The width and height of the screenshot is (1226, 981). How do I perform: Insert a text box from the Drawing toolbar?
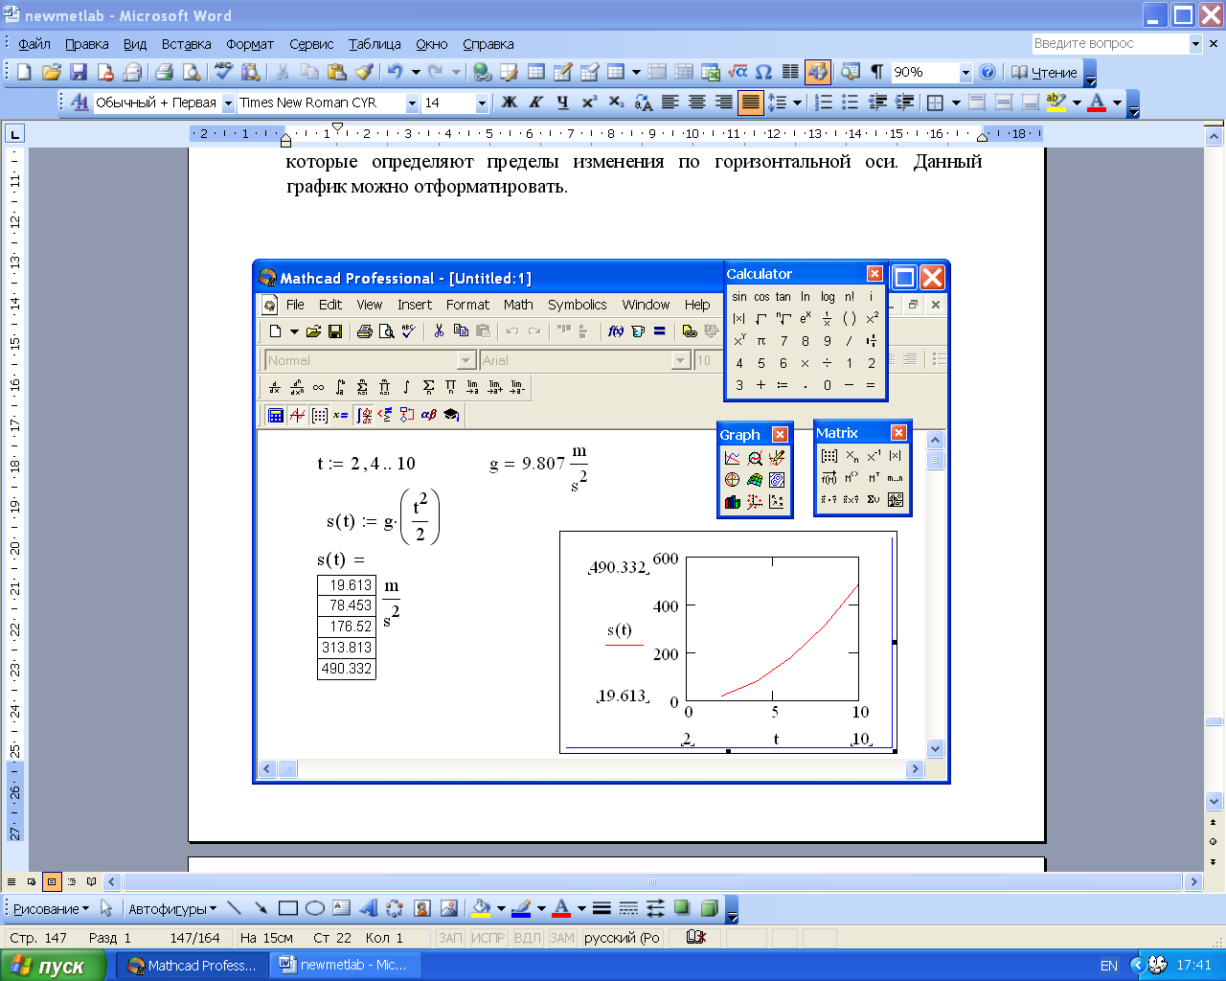341,908
